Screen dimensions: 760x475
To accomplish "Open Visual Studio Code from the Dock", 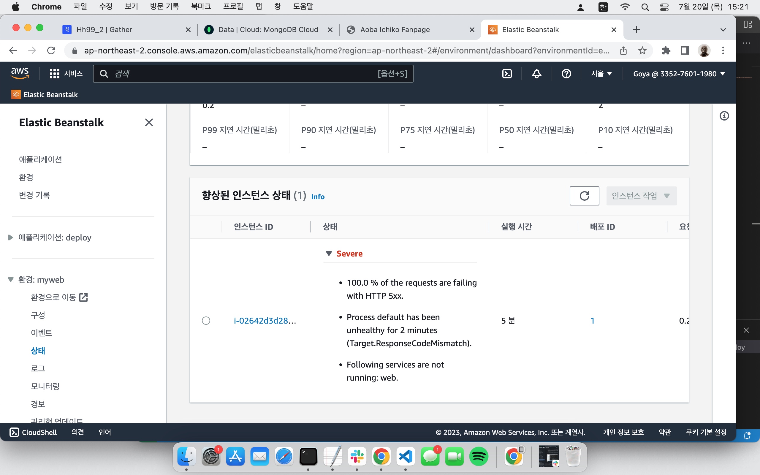I will [x=406, y=456].
